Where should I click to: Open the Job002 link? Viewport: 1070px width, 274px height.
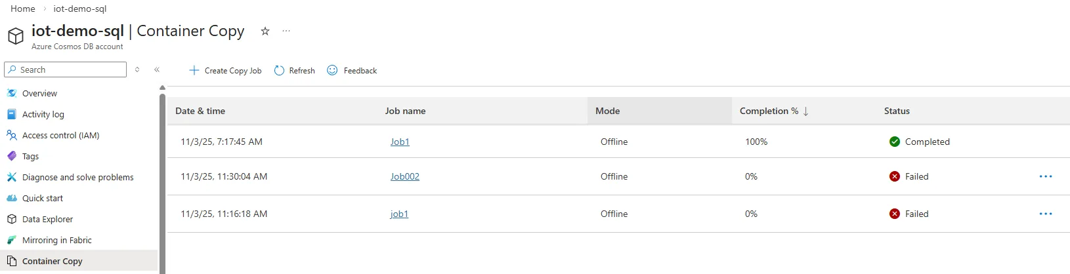click(404, 177)
